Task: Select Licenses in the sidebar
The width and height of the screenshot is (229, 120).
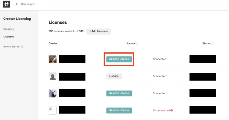Action: pyautogui.click(x=9, y=37)
